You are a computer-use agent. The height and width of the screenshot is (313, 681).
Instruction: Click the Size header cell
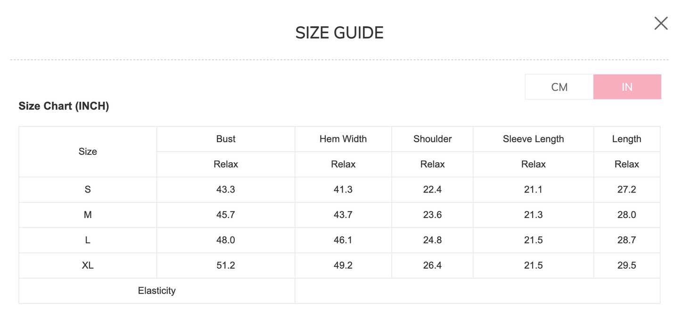[88, 152]
